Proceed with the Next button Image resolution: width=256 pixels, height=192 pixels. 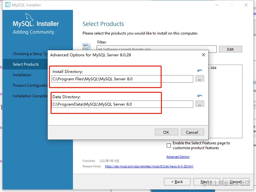206,182
